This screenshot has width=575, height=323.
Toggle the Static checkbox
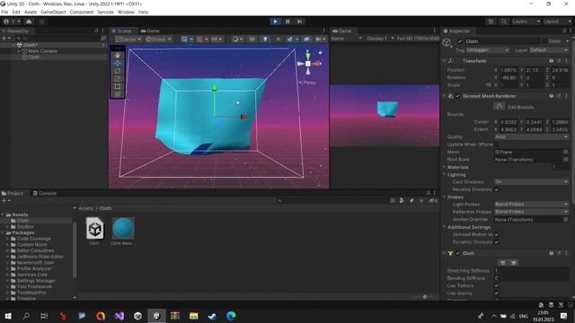point(545,41)
